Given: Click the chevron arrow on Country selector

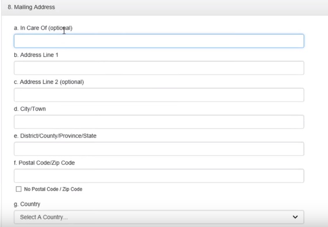Looking at the screenshot, I should click(296, 217).
